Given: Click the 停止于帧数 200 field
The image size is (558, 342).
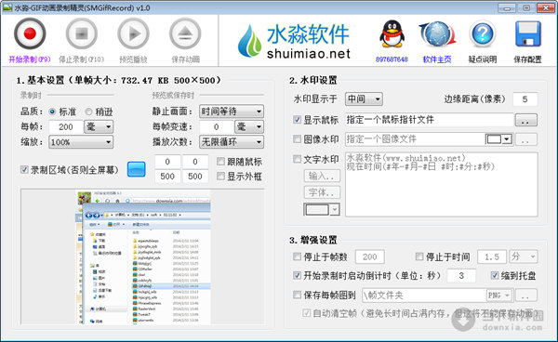Looking at the screenshot, I should [370, 256].
